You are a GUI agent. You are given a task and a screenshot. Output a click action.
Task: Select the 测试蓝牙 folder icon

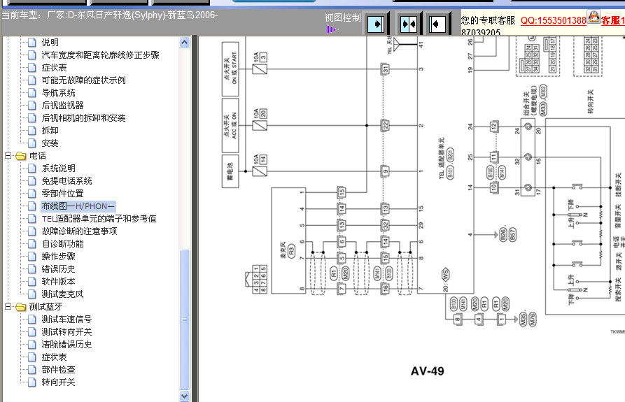tap(21, 306)
